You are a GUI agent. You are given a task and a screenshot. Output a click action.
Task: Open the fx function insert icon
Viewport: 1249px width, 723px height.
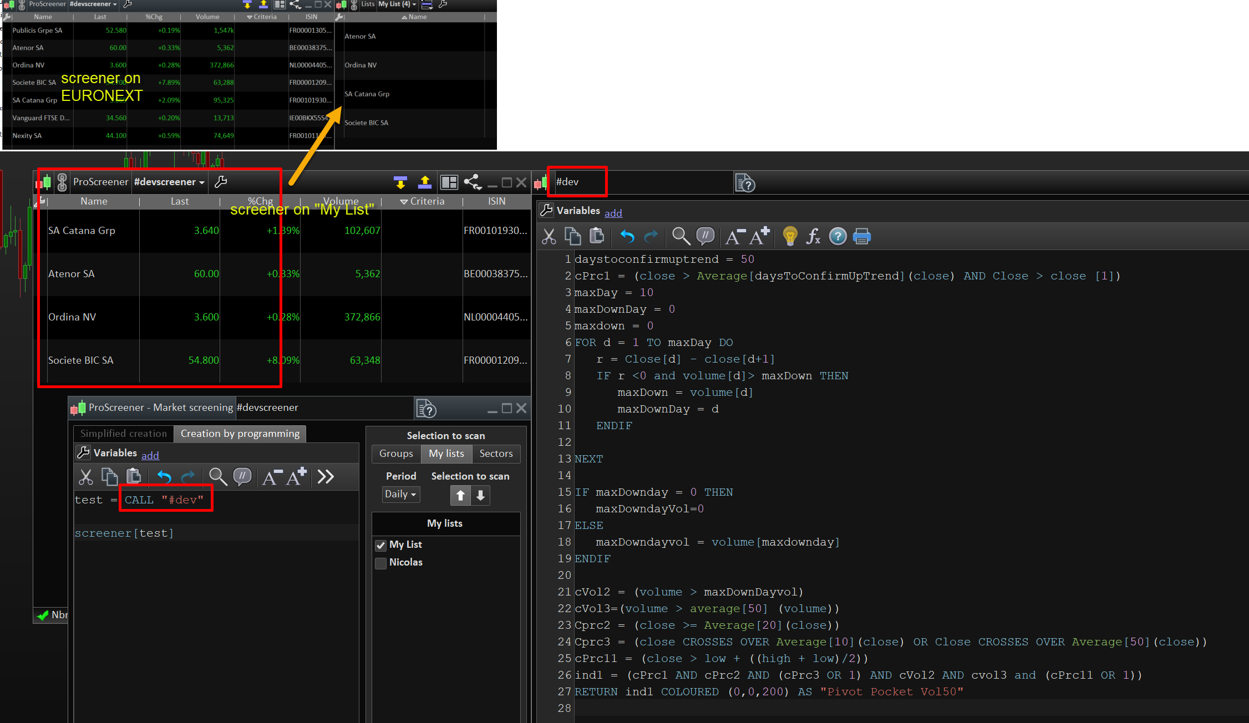click(x=813, y=237)
